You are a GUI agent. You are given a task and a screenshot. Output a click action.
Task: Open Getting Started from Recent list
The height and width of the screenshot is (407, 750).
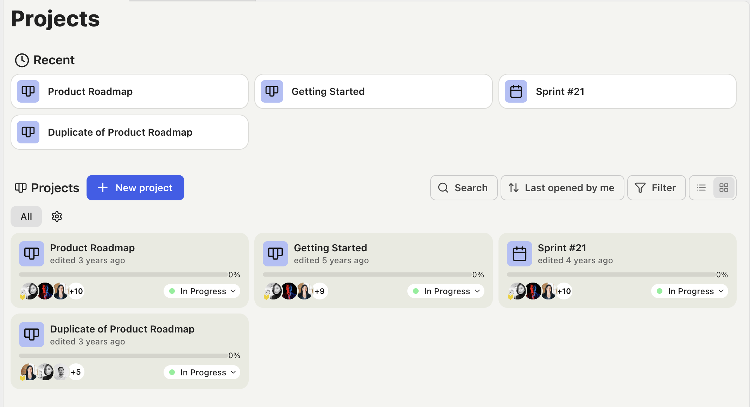[x=373, y=91]
